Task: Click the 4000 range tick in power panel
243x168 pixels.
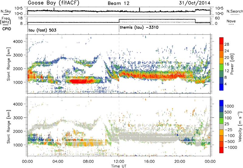Action: (19, 42)
